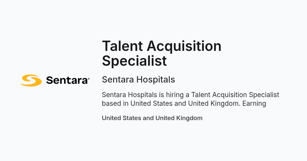Screen dimensions: 307x161
Task: Select the bold United States and United Kingdom location
Action: [152, 118]
